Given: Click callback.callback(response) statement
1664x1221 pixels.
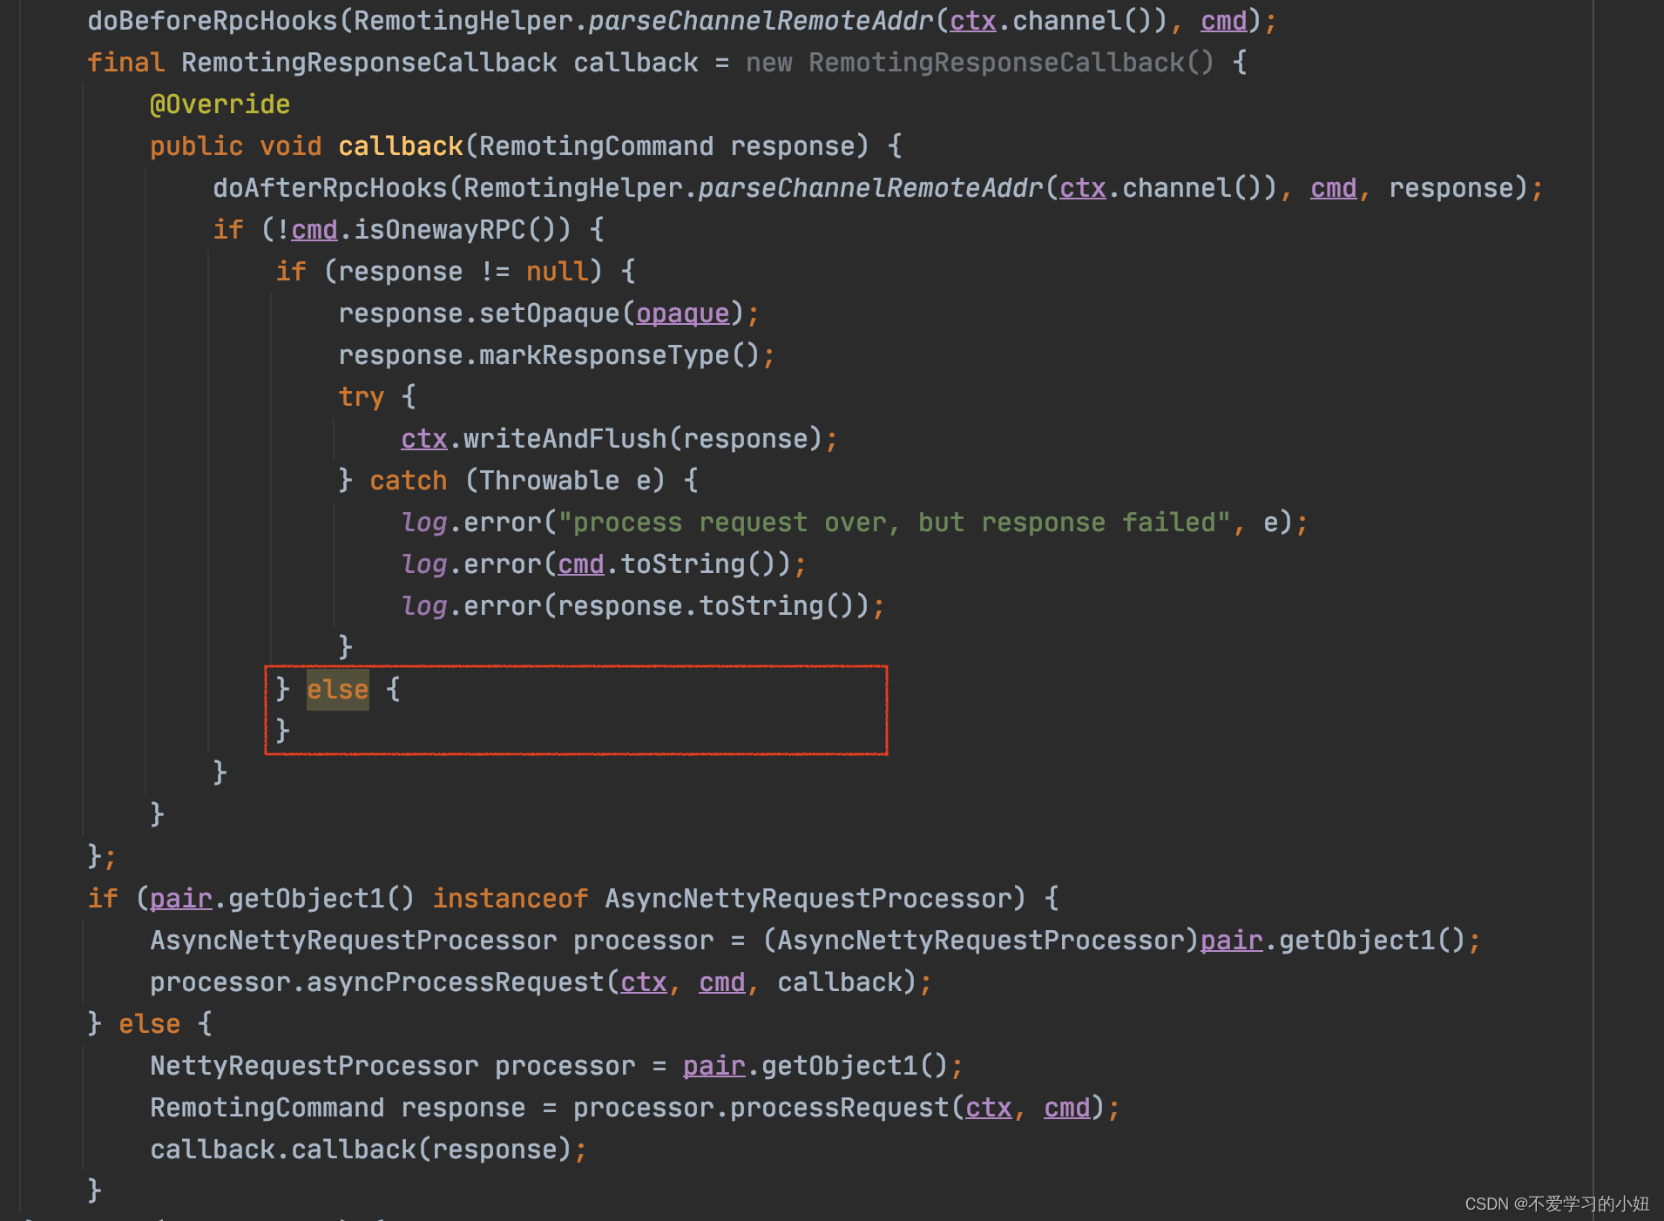Looking at the screenshot, I should [x=369, y=1149].
